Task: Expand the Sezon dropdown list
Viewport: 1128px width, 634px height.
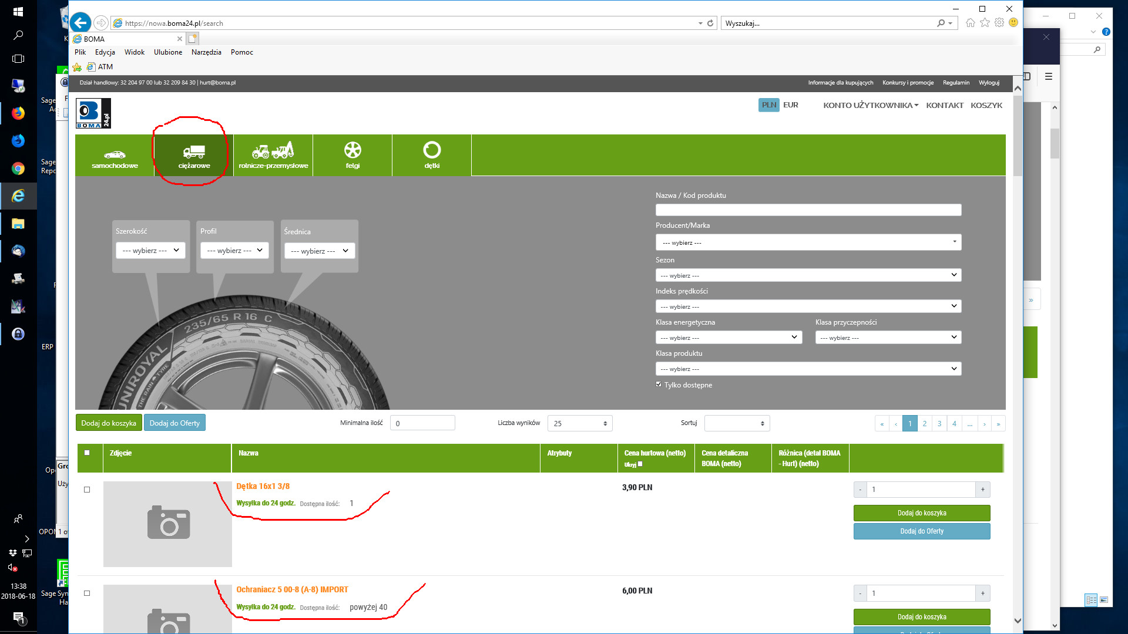Action: coord(808,275)
